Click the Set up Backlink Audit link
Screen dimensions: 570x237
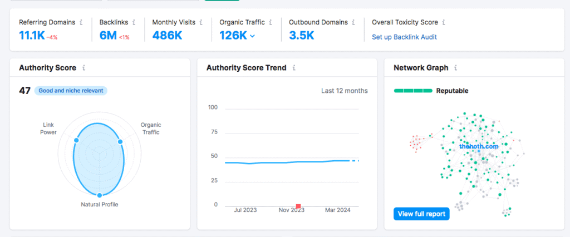404,37
